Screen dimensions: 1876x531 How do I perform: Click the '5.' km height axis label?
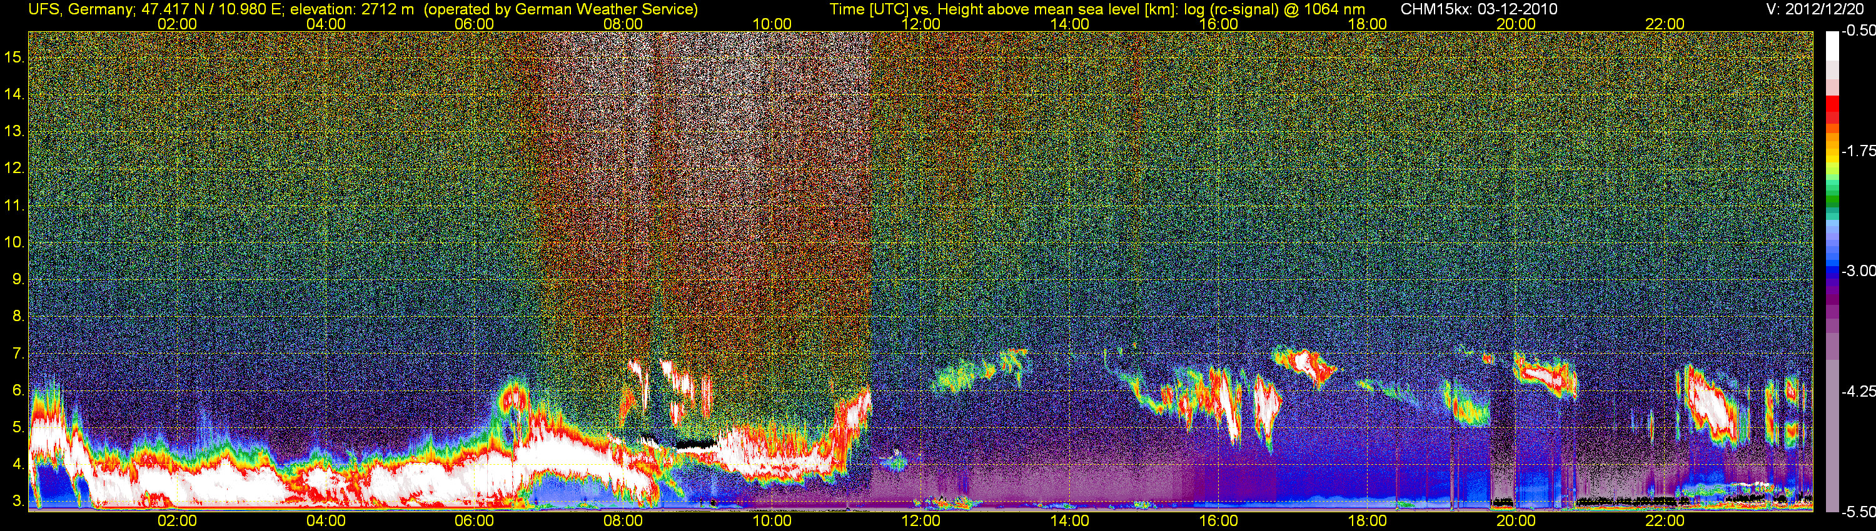(x=18, y=428)
